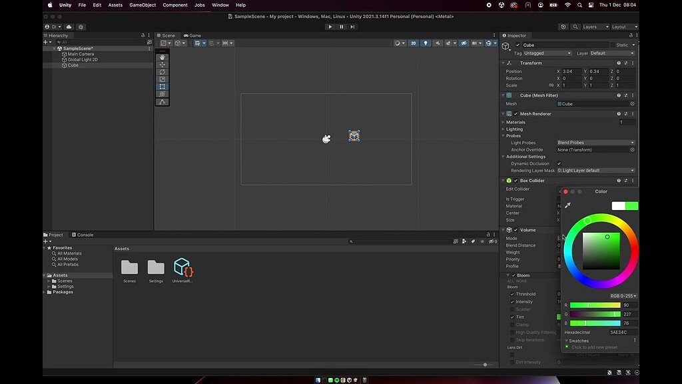Select the Move tool

pos(163,65)
